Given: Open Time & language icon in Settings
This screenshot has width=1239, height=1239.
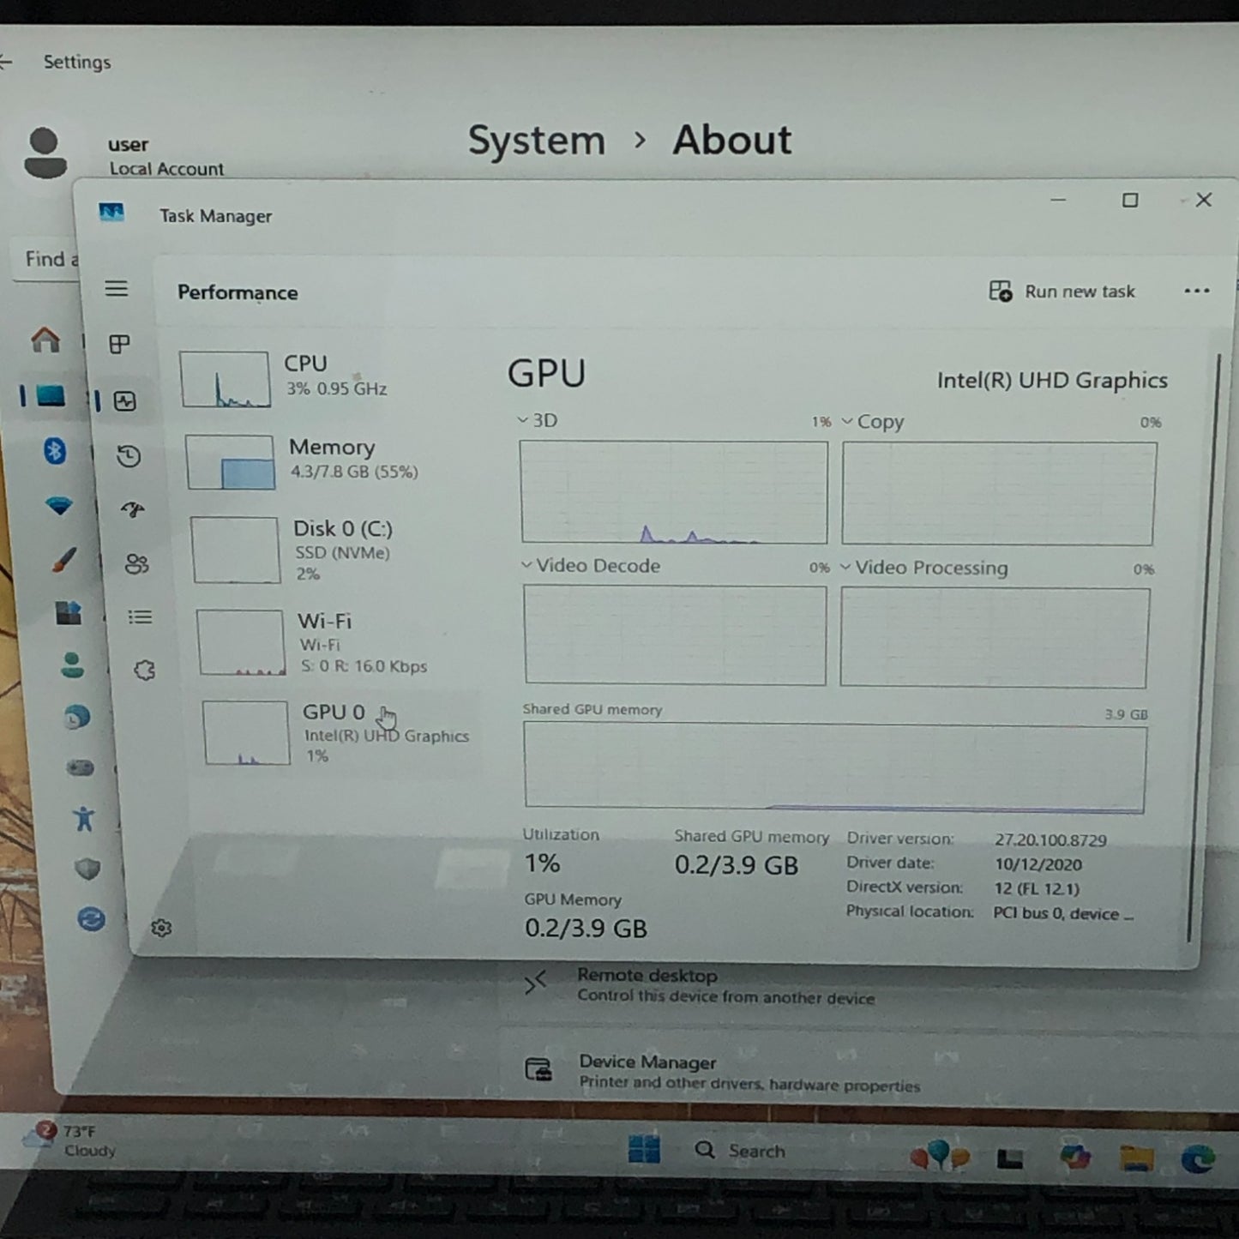Looking at the screenshot, I should coord(77,717).
